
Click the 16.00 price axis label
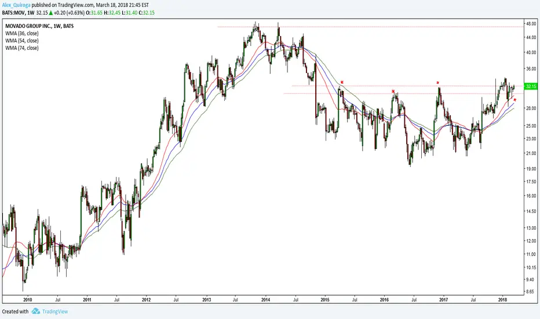[531, 195]
